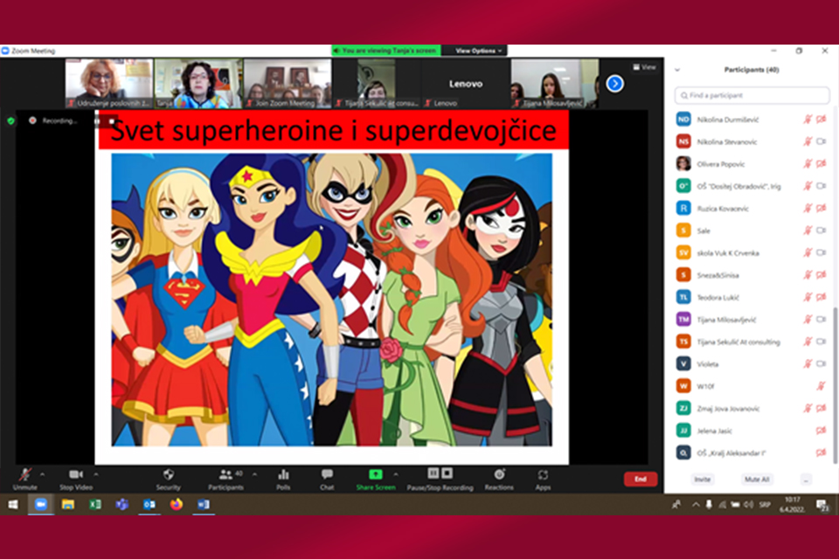Click the Find a participant search field
Screen dimensions: 839x559
[752, 95]
